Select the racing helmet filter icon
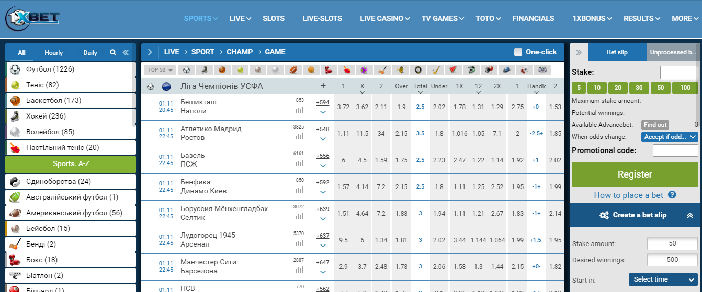 [471, 69]
